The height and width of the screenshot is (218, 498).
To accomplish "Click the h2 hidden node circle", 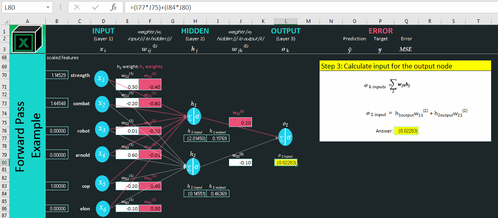I will (x=194, y=166).
